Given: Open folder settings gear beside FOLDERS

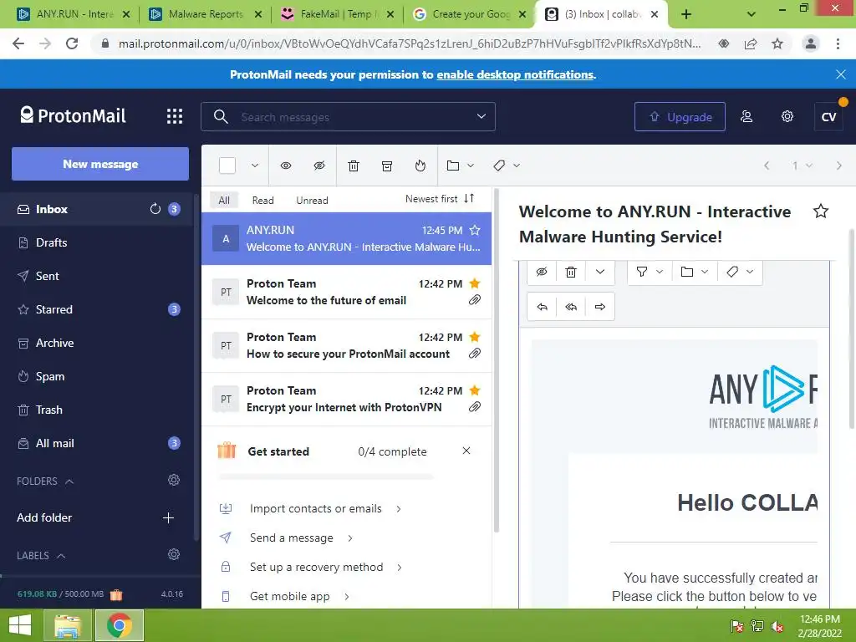Looking at the screenshot, I should (174, 480).
